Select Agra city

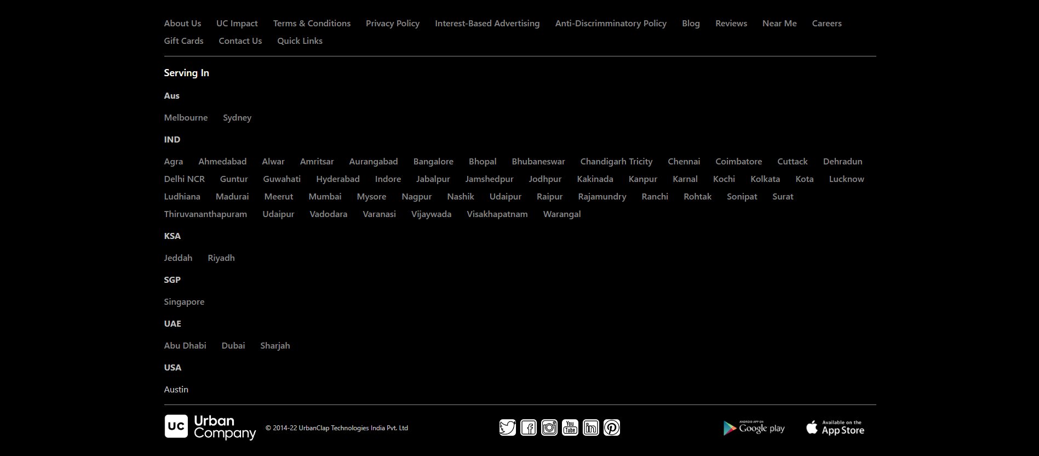coord(173,162)
